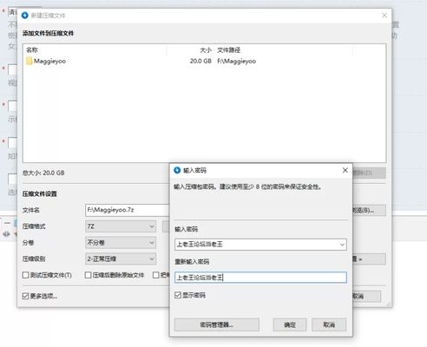The image size is (427, 347).
Task: Select the Maggieyoo folder icon in file list
Action: [x=29, y=61]
